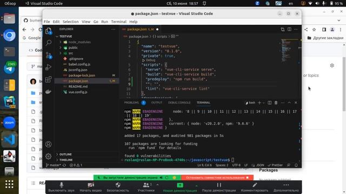Open the Source Control view
The height and width of the screenshot is (194, 346).
coord(48,55)
